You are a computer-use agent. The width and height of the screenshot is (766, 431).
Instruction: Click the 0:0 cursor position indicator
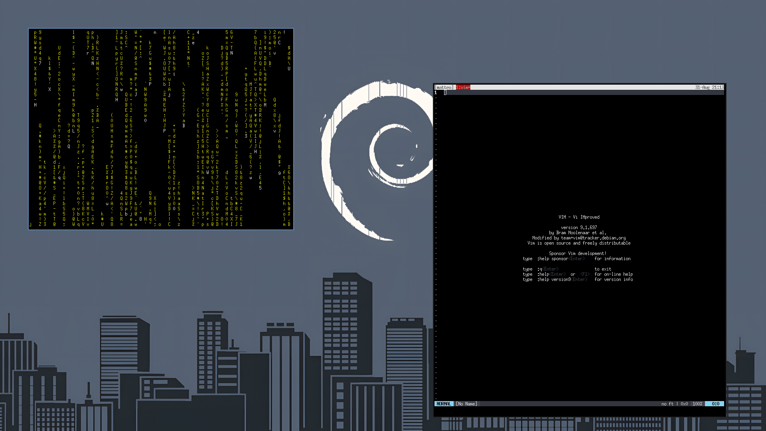click(715, 404)
